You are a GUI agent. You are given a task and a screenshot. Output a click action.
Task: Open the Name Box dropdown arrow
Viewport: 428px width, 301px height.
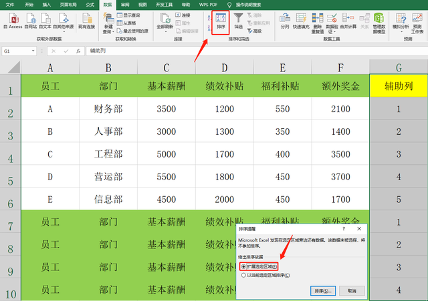tap(33, 51)
